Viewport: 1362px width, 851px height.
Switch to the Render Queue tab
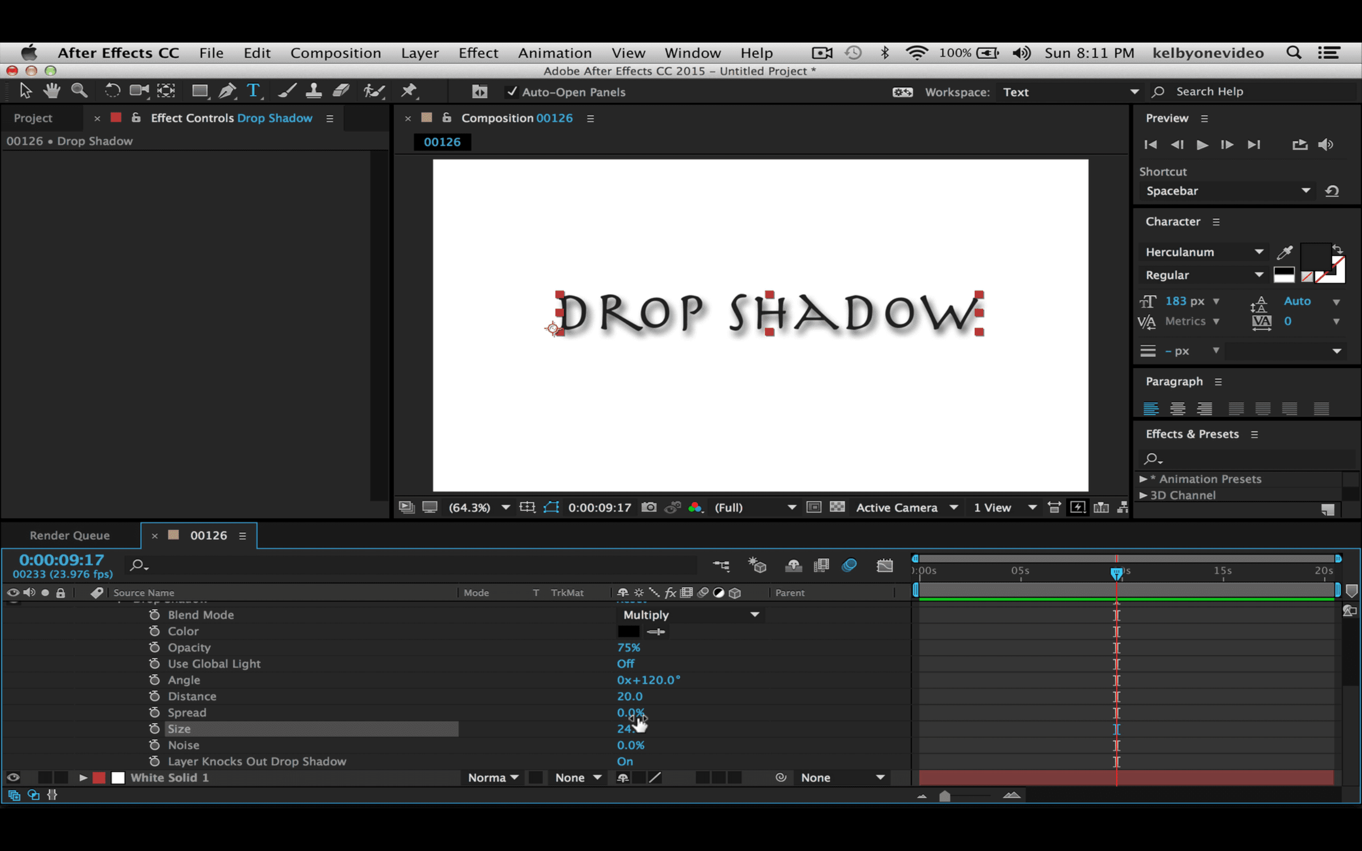[x=69, y=535]
